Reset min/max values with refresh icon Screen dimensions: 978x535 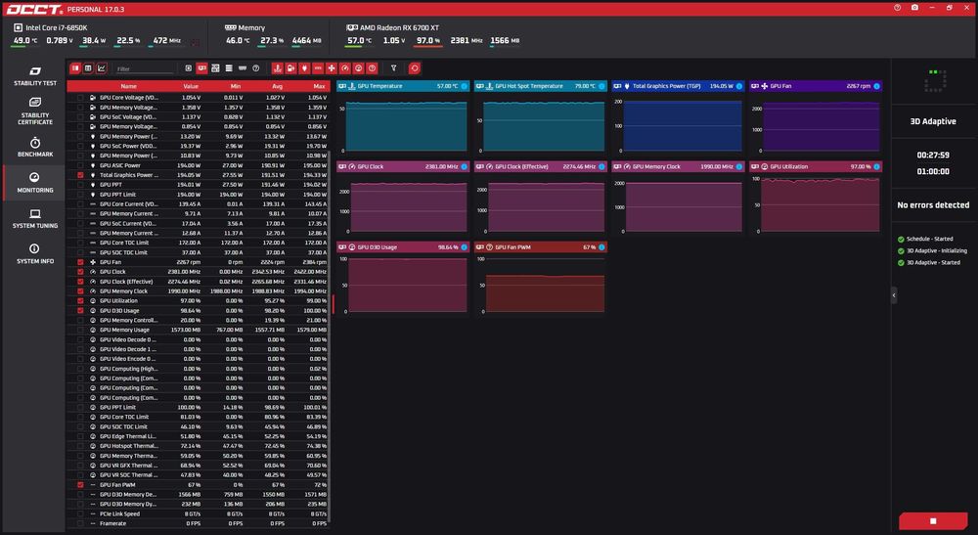click(x=414, y=67)
